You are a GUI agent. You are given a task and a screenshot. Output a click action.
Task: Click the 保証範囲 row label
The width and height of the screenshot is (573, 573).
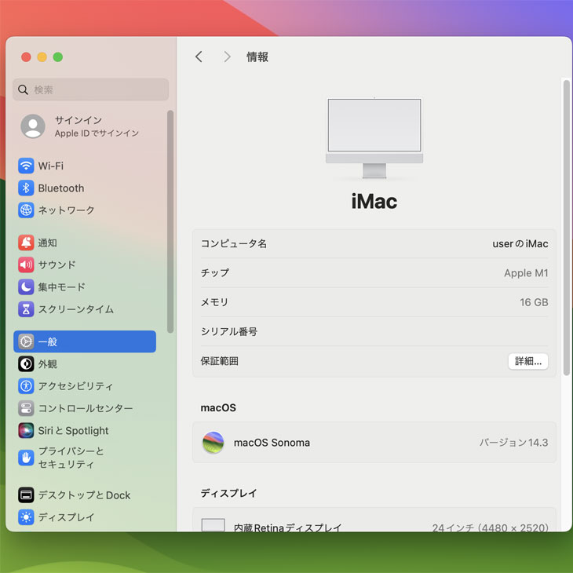click(x=219, y=361)
